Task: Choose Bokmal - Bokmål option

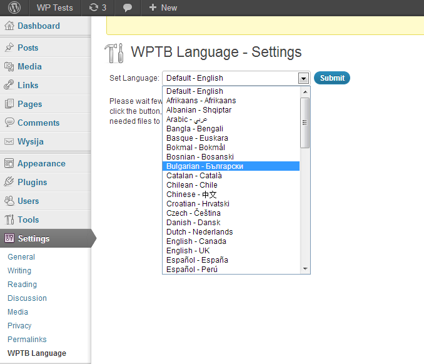Action: click(x=231, y=148)
